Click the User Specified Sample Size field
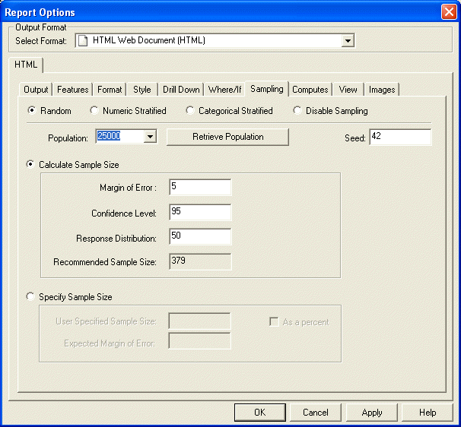The width and height of the screenshot is (461, 427). (x=199, y=321)
